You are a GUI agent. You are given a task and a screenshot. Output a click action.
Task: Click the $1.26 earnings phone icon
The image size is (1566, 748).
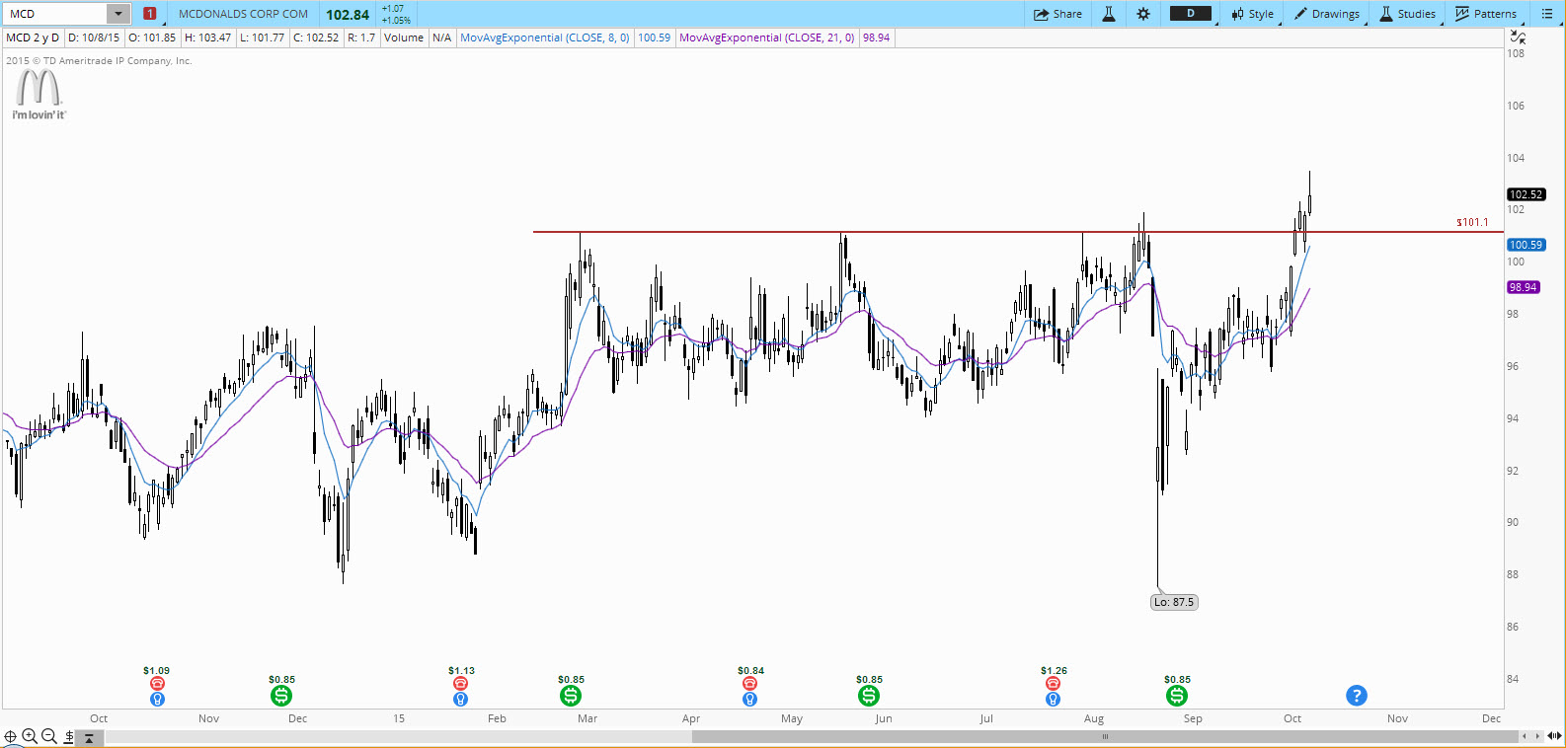[1053, 683]
